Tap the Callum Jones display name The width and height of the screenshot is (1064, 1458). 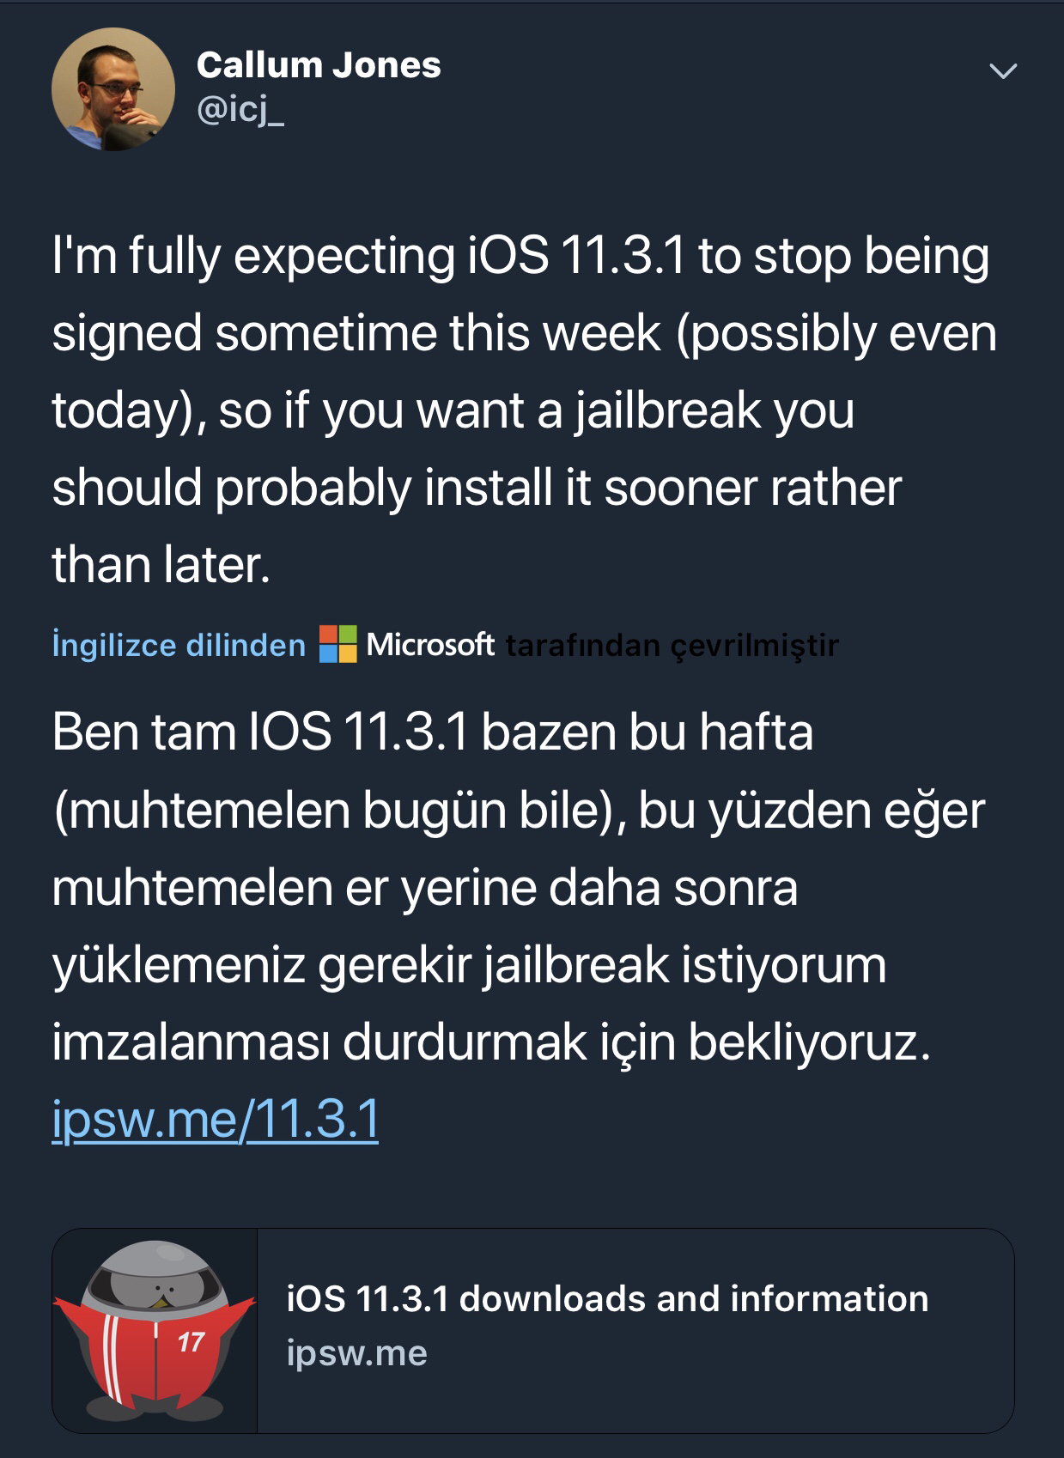tap(319, 64)
